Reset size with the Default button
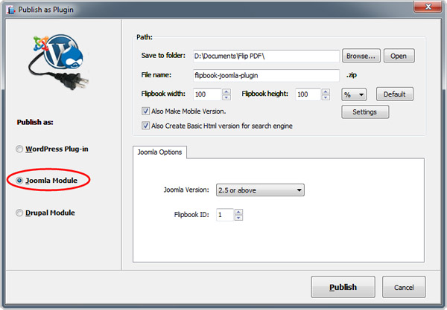The image size is (447, 310). pos(394,94)
